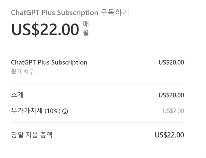This screenshot has width=206, height=158.
Task: Click the divider above 소계
Action: [97, 83]
